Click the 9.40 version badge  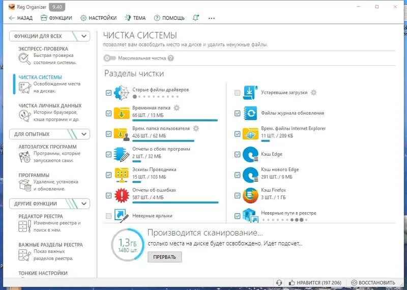(57, 7)
